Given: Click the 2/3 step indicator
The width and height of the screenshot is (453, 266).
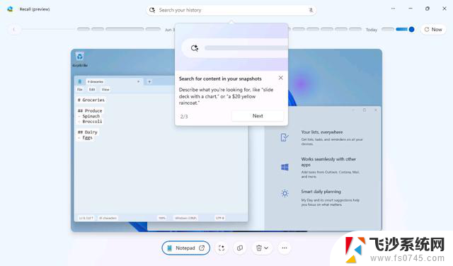Looking at the screenshot, I should [184, 117].
